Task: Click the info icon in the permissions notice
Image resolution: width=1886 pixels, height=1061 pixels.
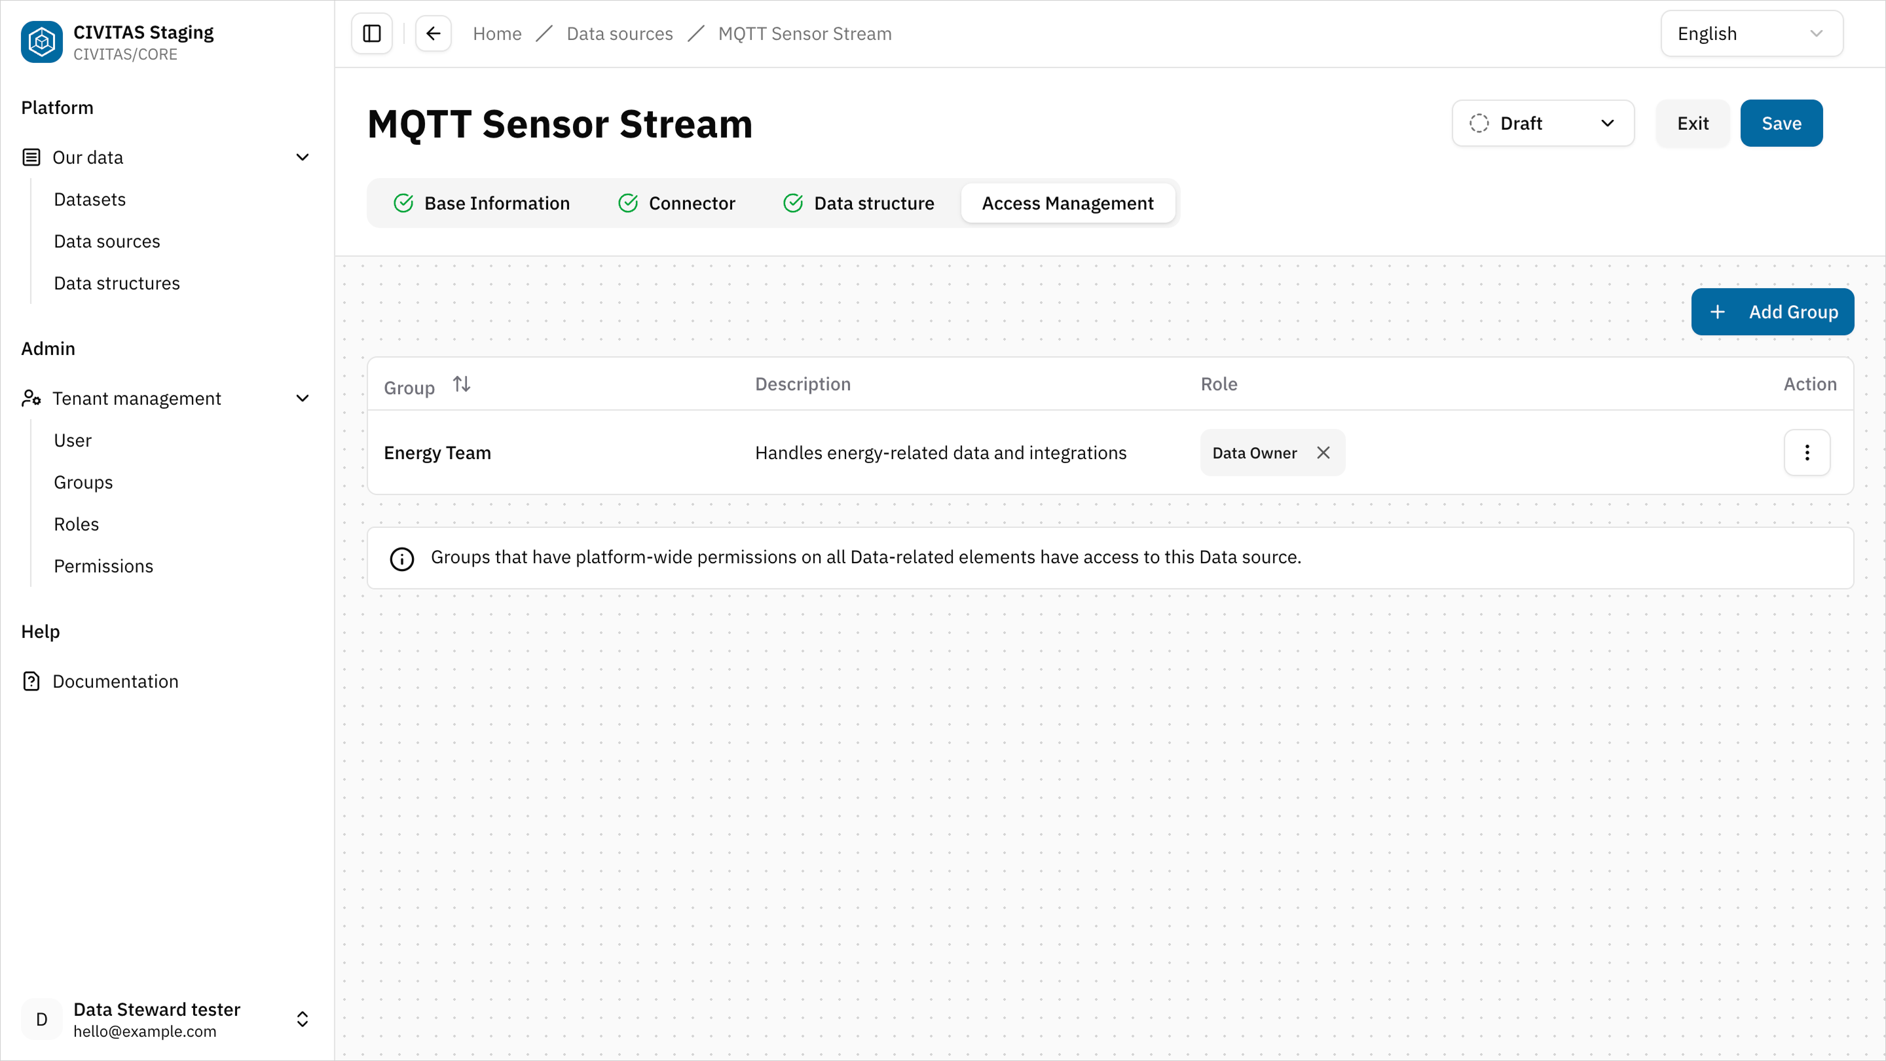Action: click(402, 558)
